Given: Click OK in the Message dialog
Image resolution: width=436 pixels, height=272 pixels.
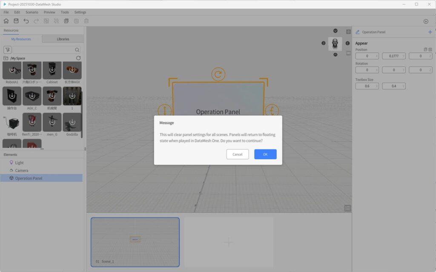Looking at the screenshot, I should [265, 154].
